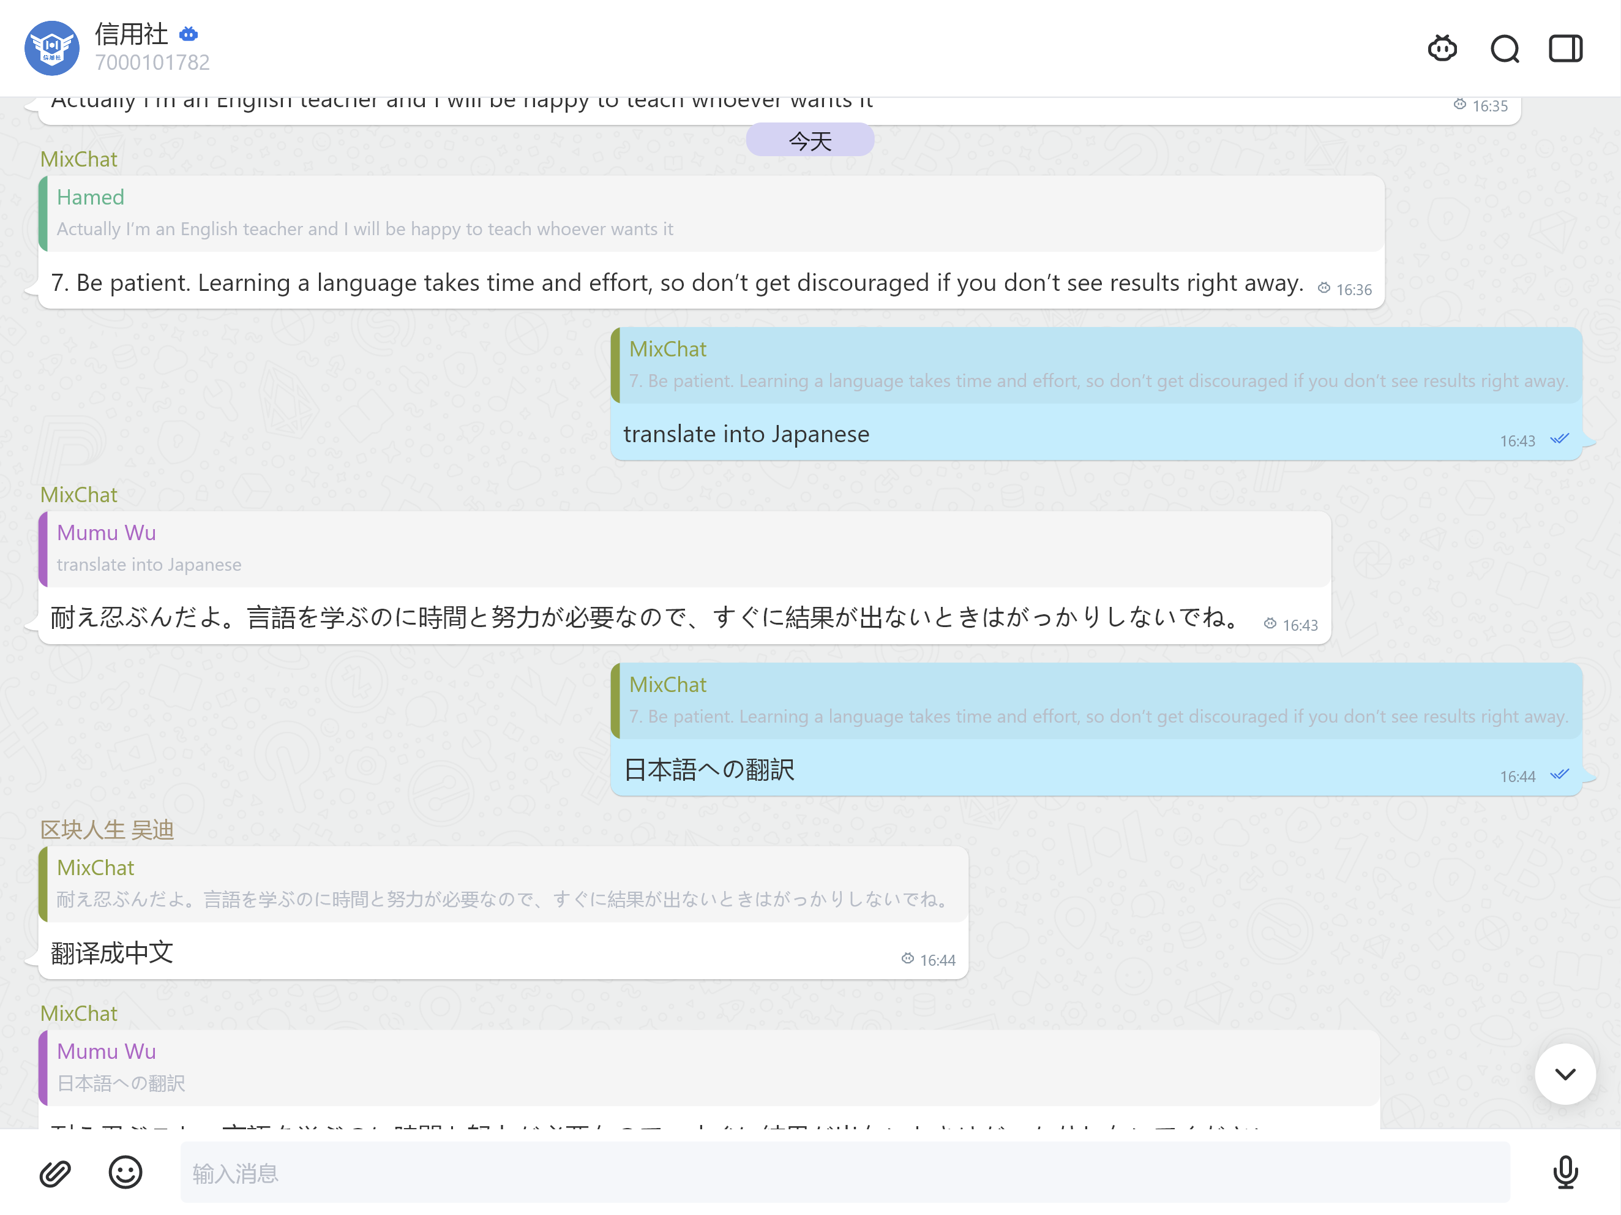
Task: Open the emoji picker smiley icon
Action: tap(125, 1172)
